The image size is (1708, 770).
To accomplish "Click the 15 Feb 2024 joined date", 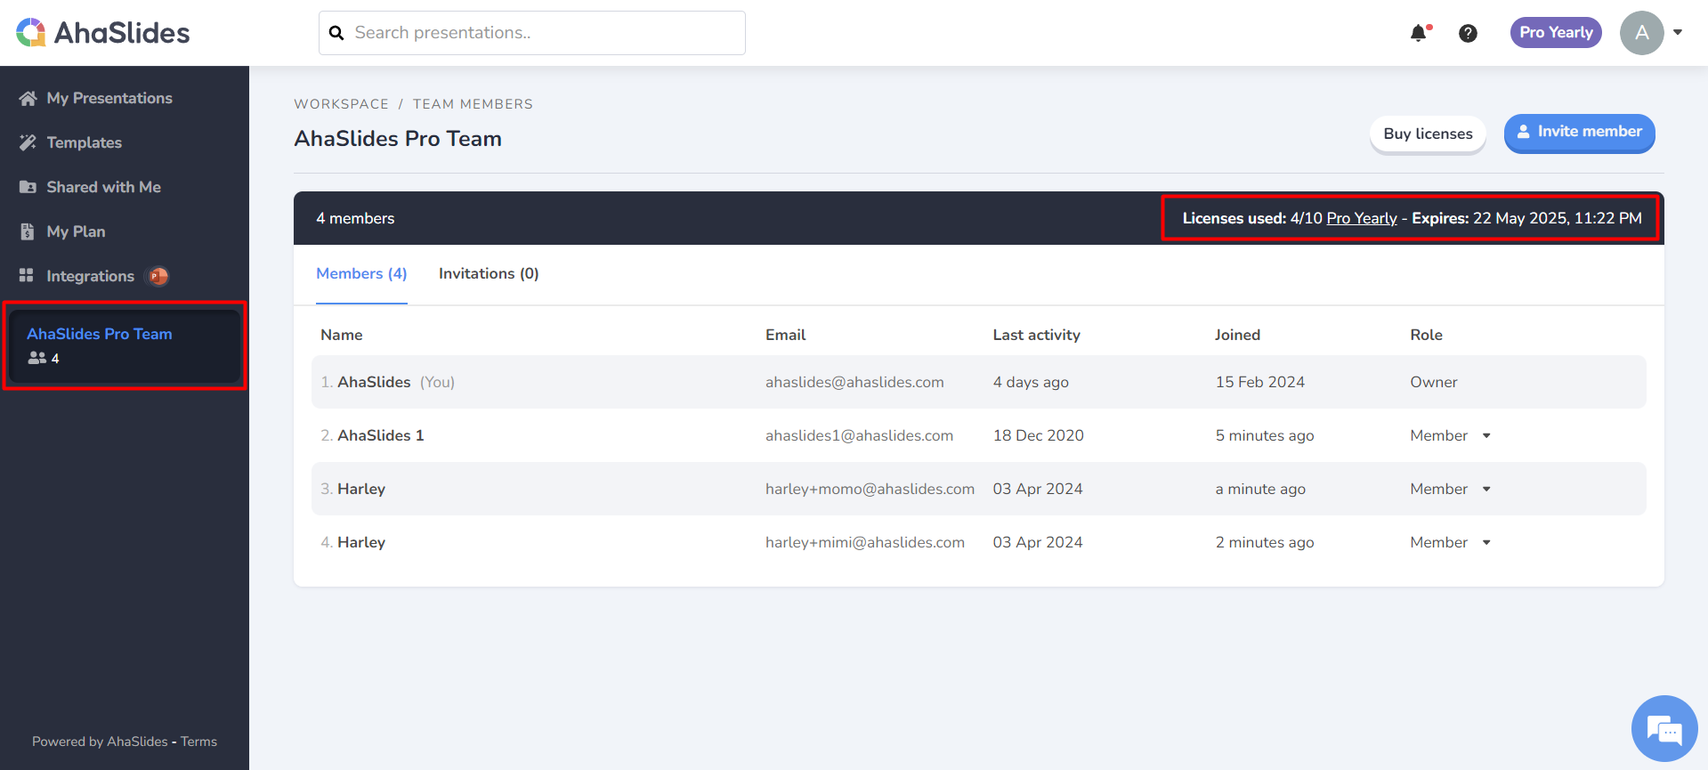I will (1260, 382).
